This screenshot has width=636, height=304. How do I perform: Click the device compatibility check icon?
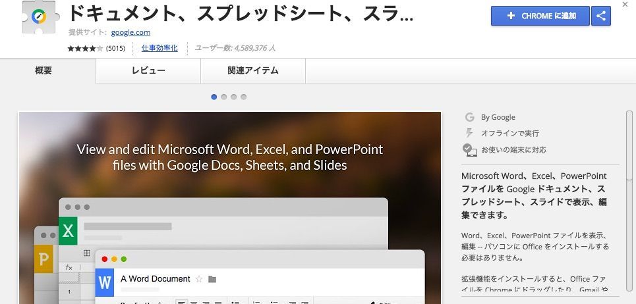tap(470, 150)
